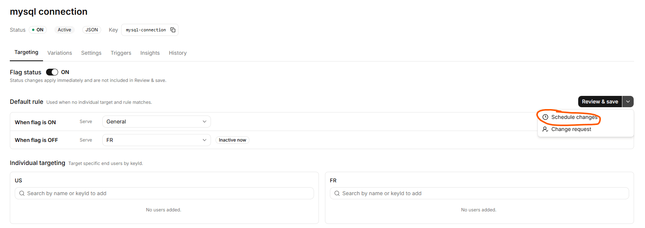Select Schedule changes from the menu
The image size is (645, 228).
click(x=574, y=117)
